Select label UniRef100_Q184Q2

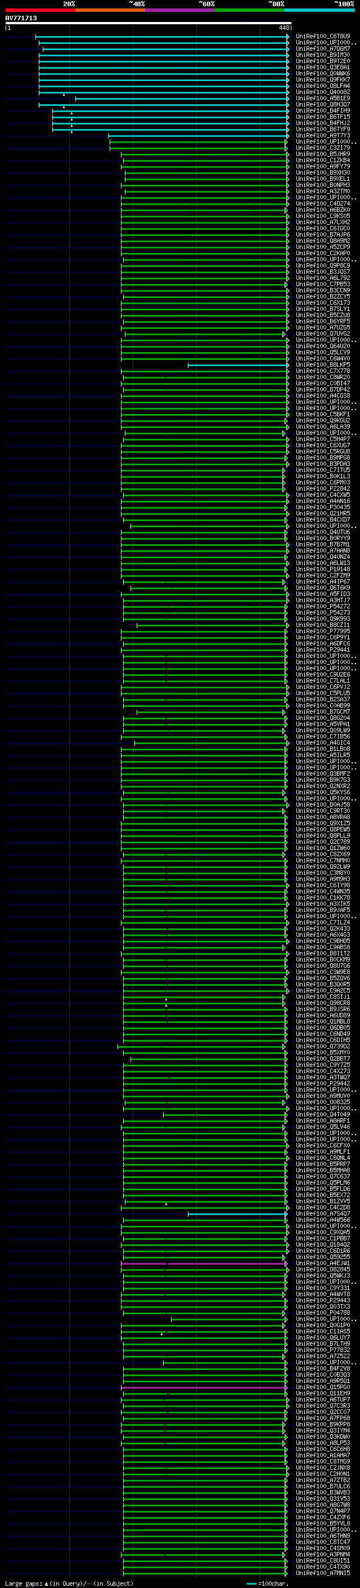[x=322, y=1244]
